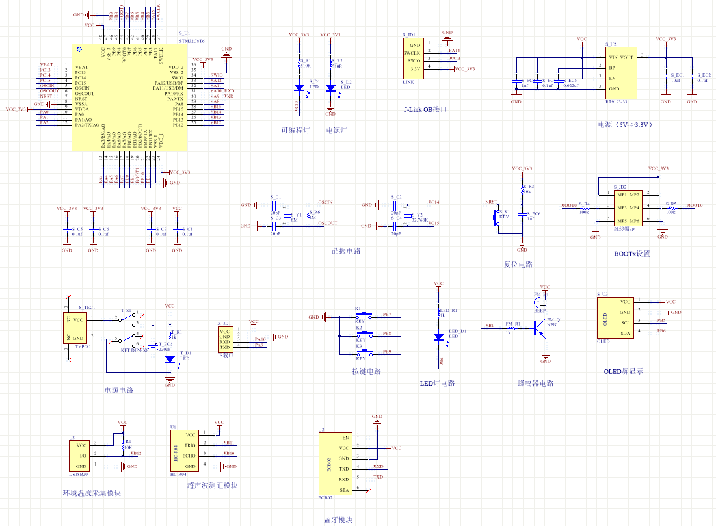Select the FM_Q1 NPN transistor symbol

point(539,330)
